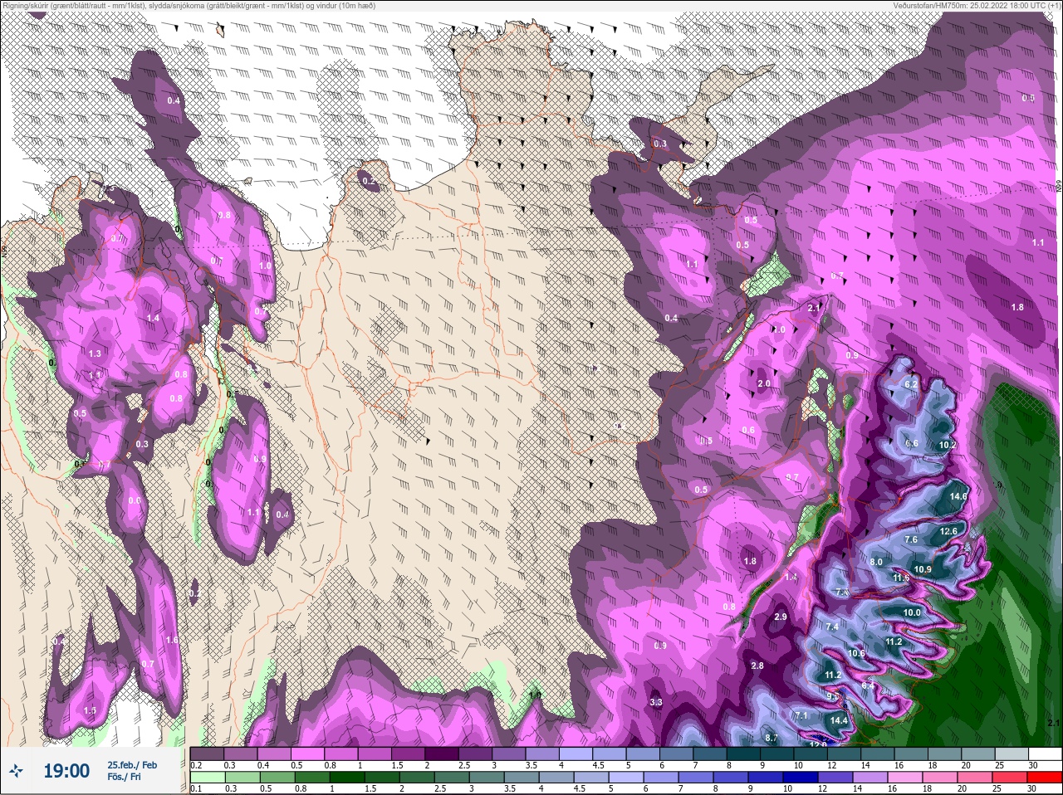
Task: Click the 14.6 precipitation value on map
Action: (x=958, y=496)
